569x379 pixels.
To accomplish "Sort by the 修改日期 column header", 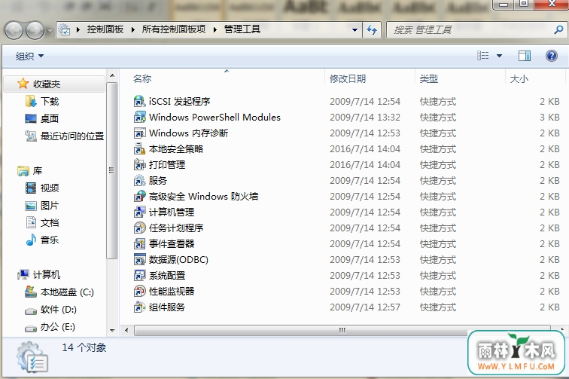I will [x=348, y=78].
